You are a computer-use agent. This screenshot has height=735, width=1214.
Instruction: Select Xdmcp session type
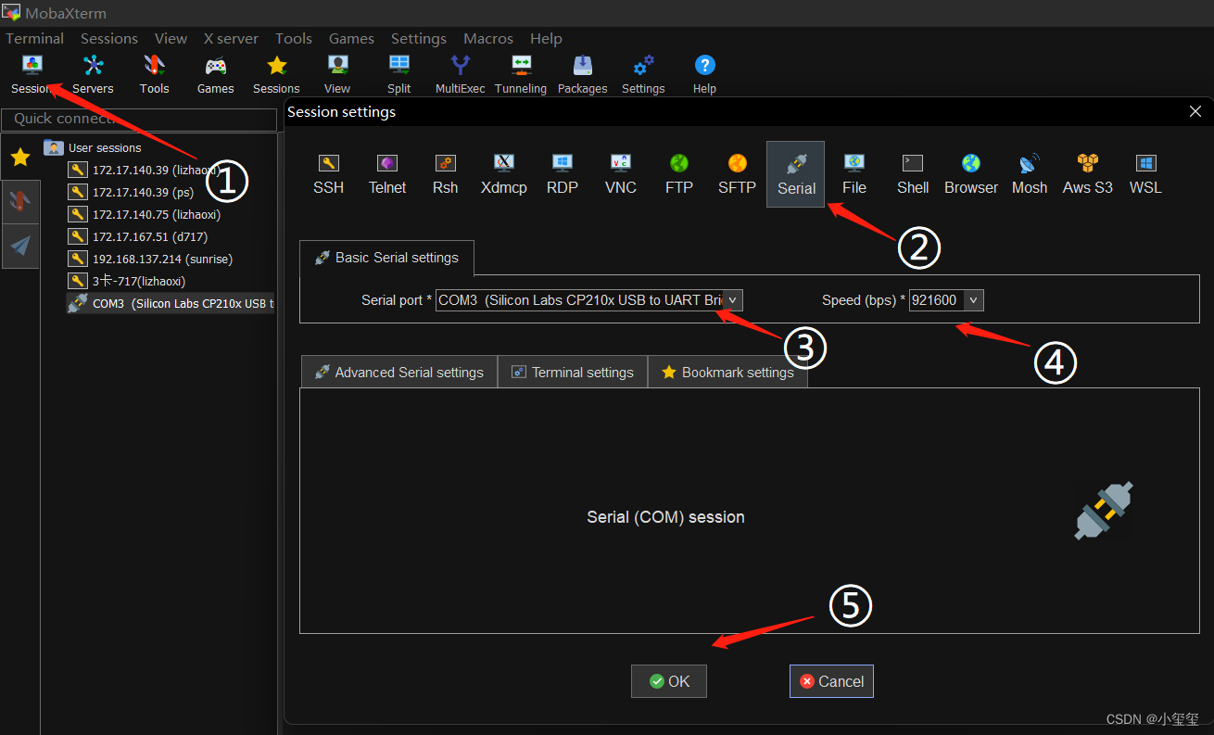point(504,174)
